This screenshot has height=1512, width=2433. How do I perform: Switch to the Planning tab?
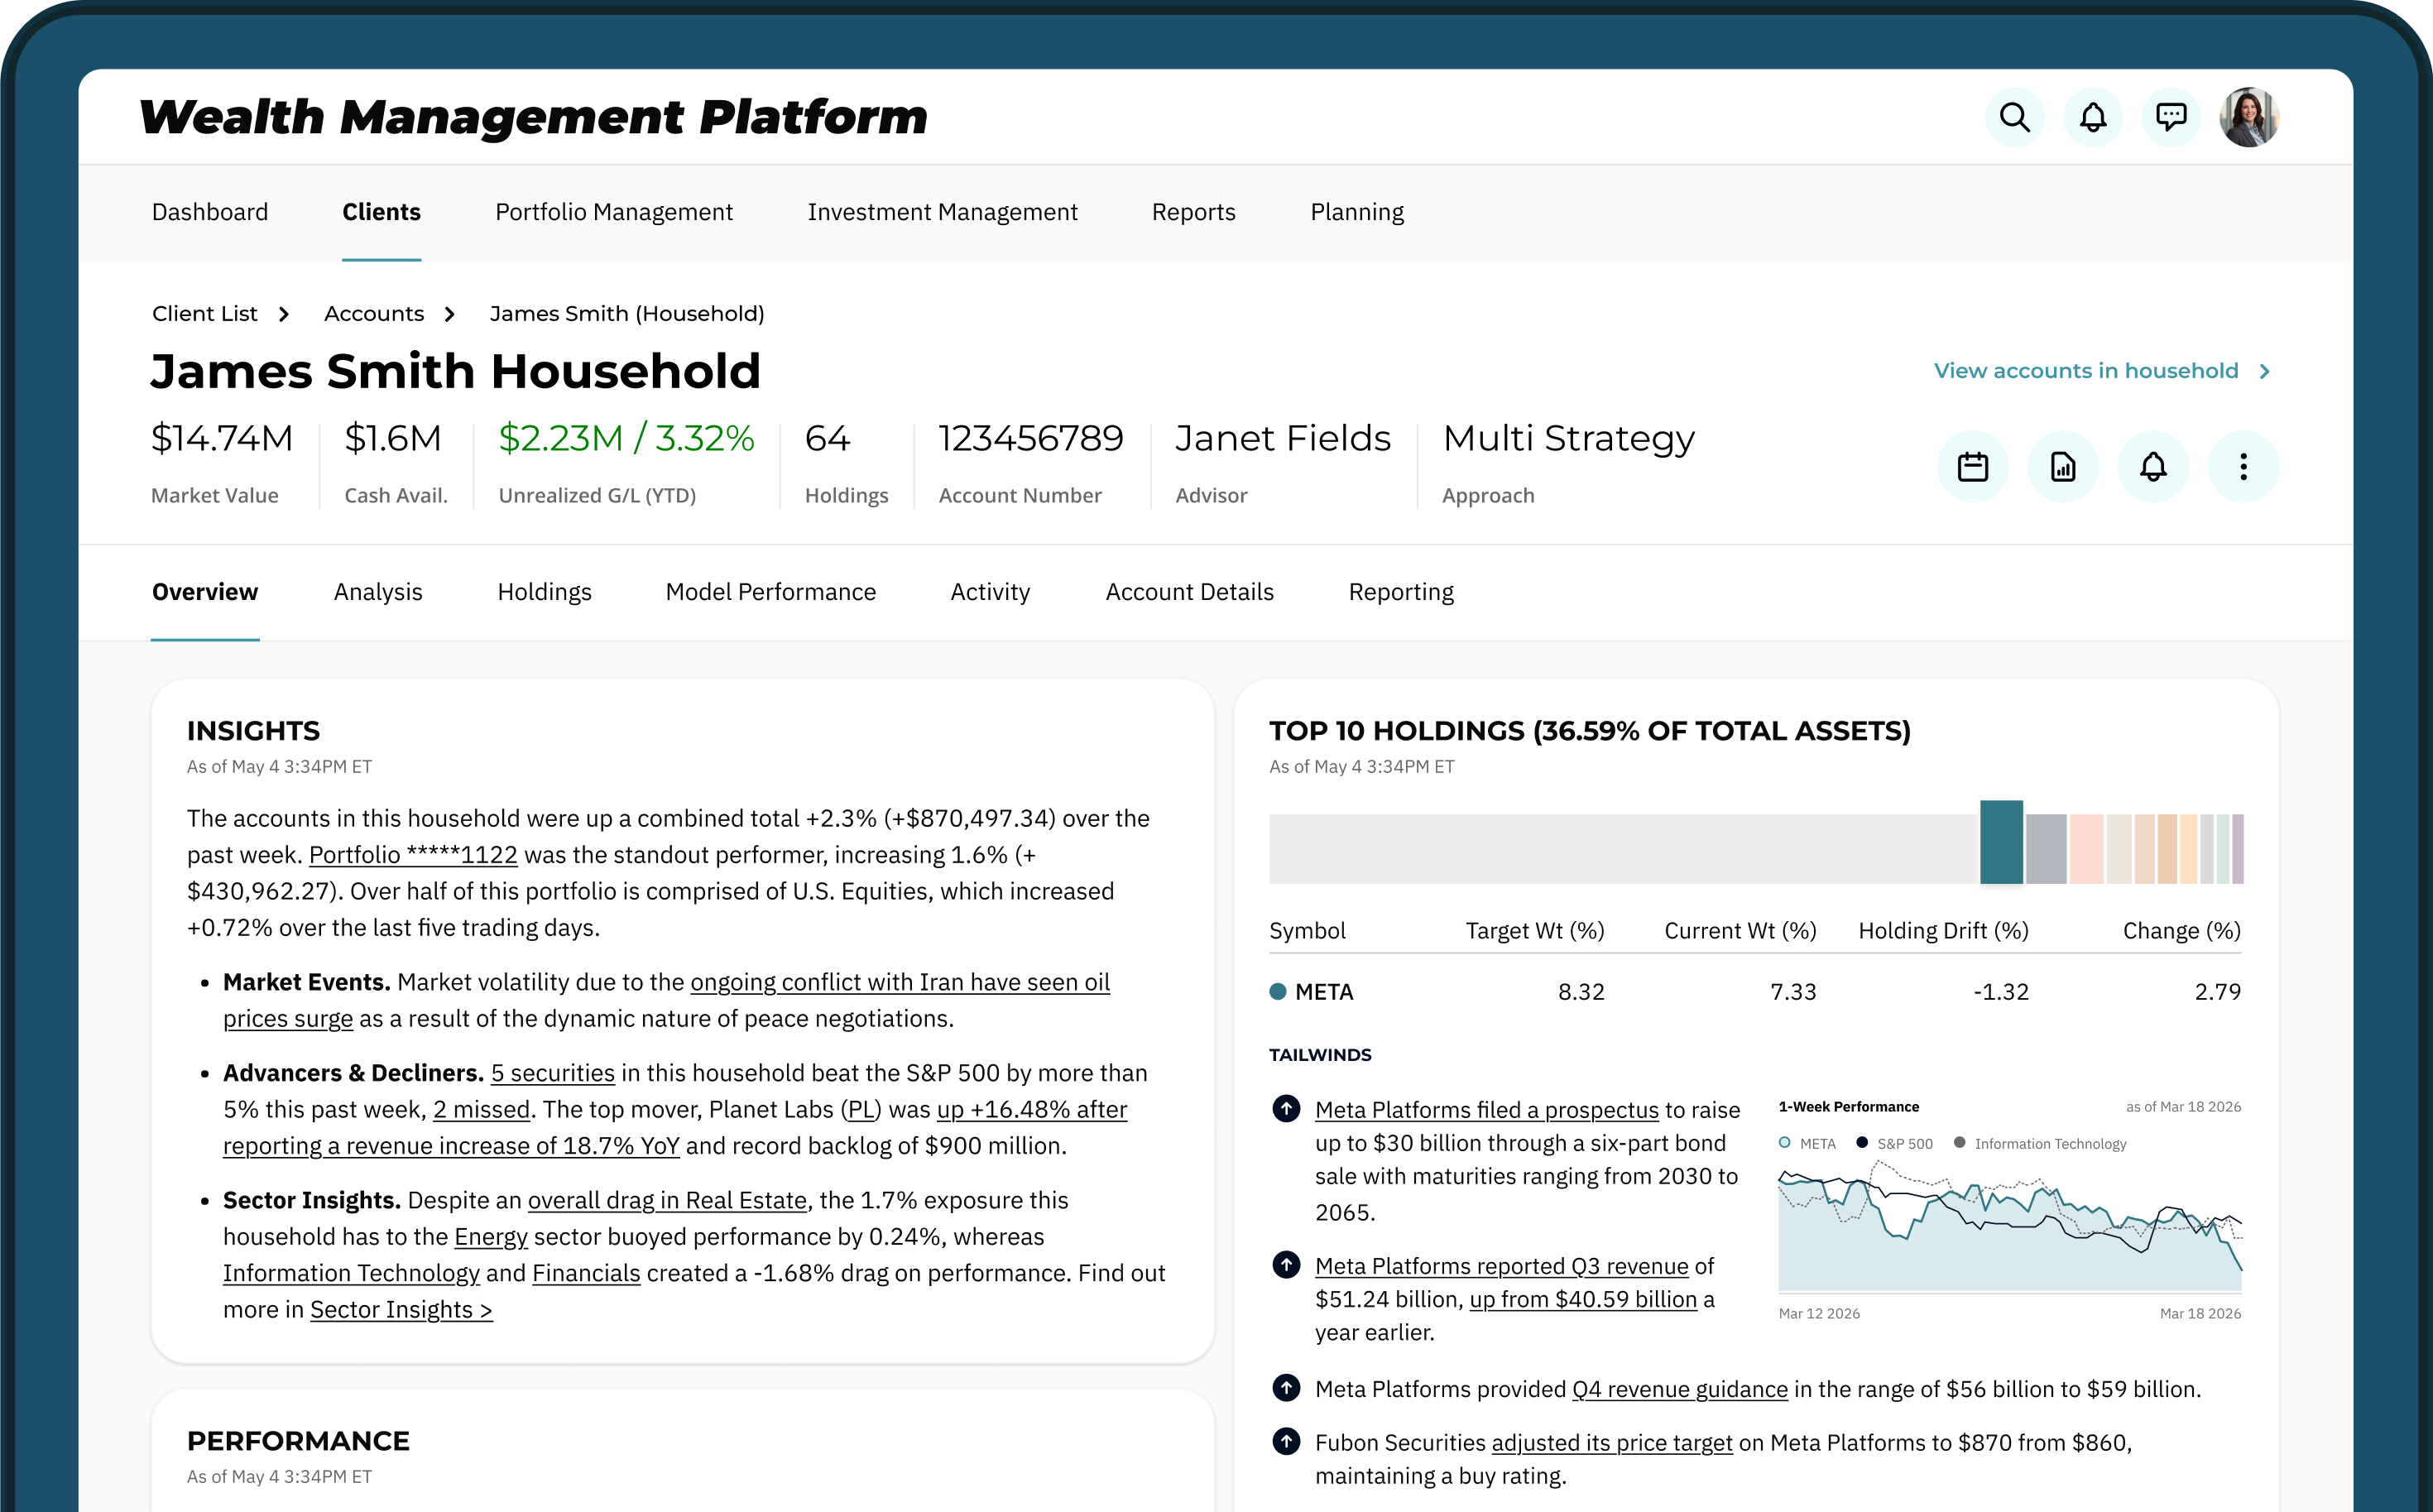click(1357, 212)
